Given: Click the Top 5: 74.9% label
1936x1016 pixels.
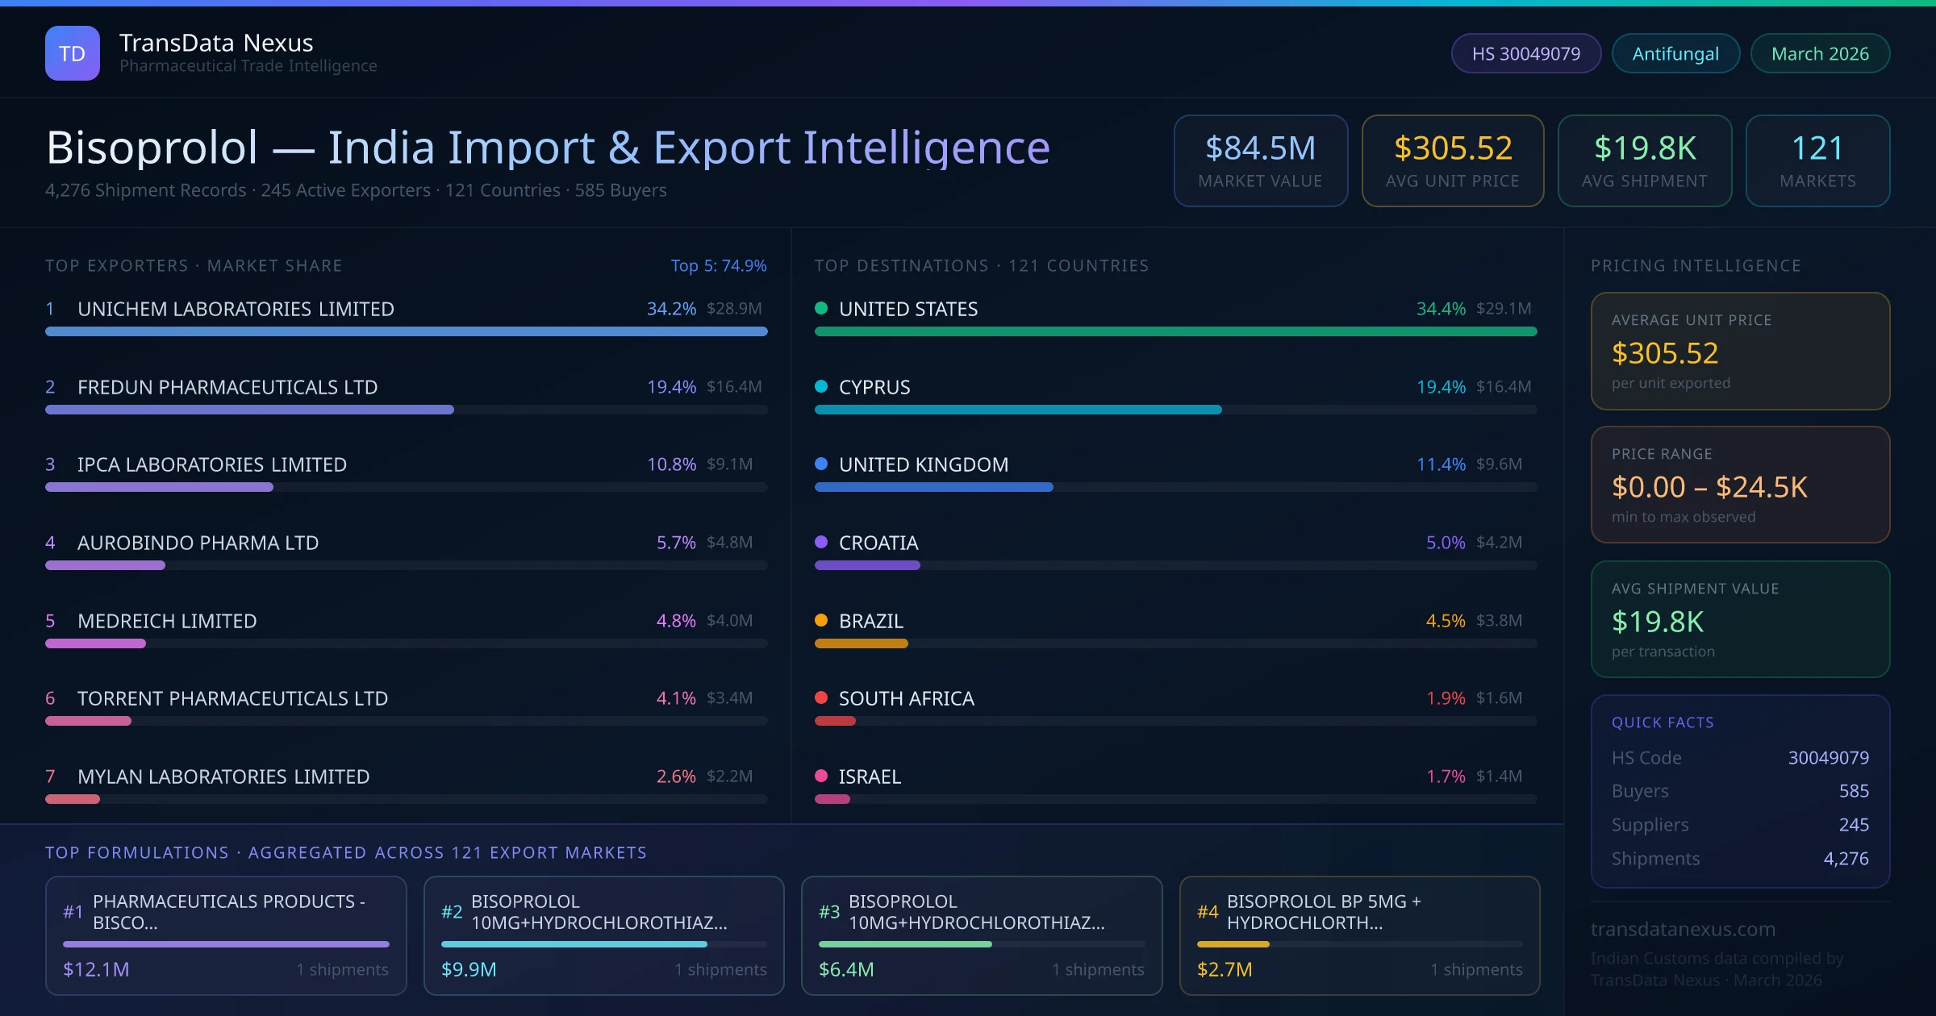Looking at the screenshot, I should tap(718, 265).
